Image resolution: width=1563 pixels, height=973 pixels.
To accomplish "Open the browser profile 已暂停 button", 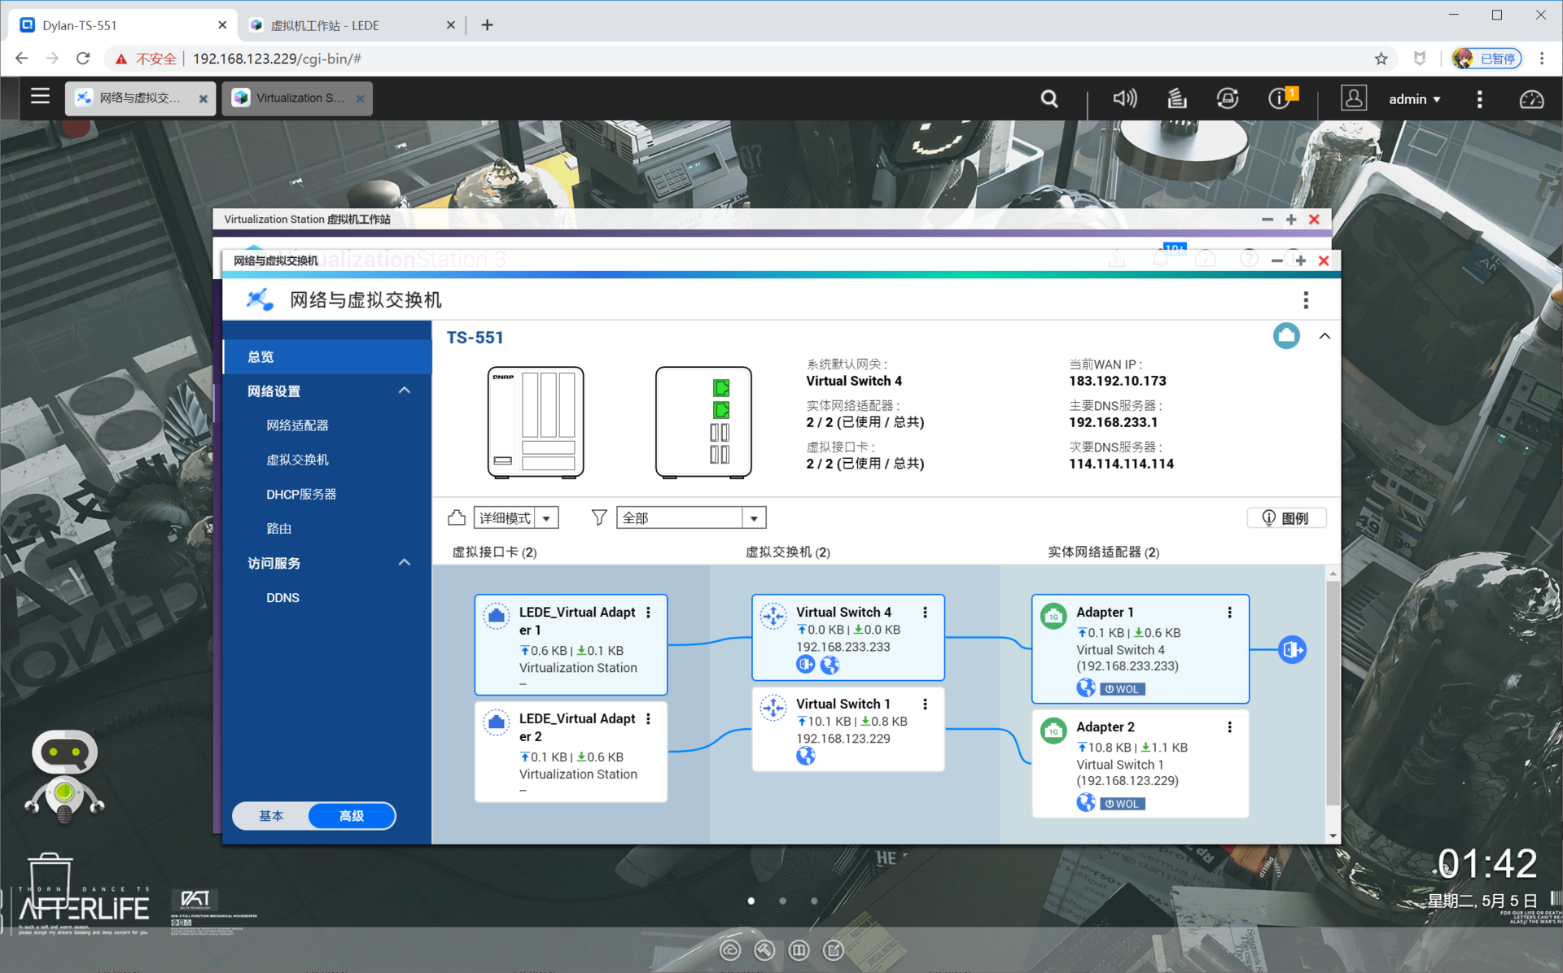I will [1486, 59].
